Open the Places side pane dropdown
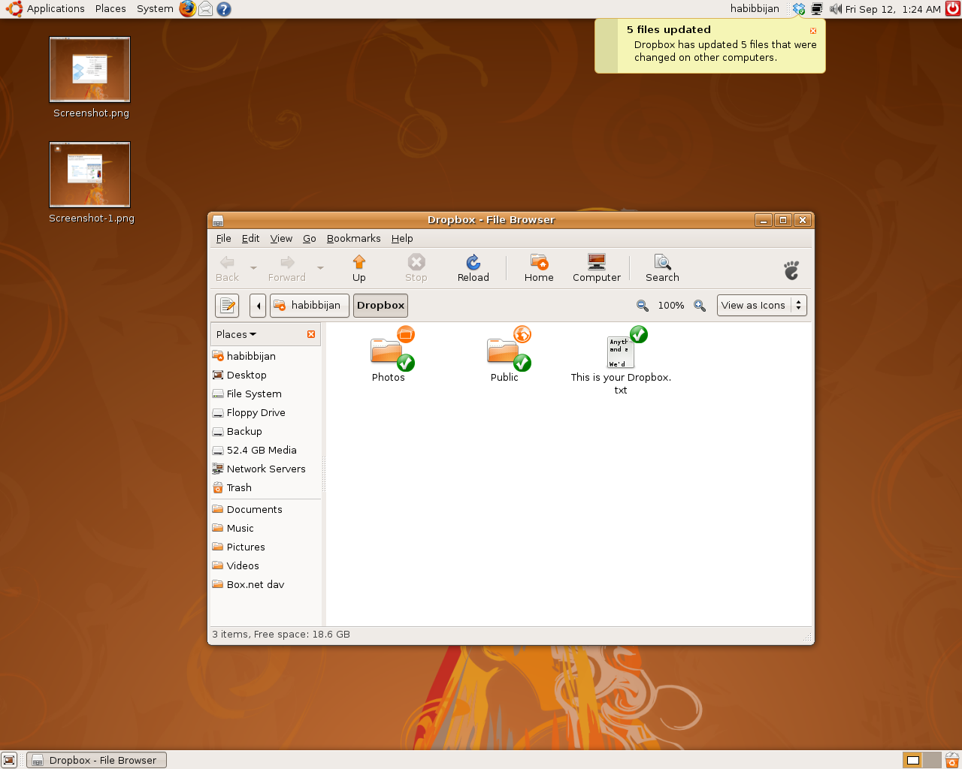 [236, 334]
